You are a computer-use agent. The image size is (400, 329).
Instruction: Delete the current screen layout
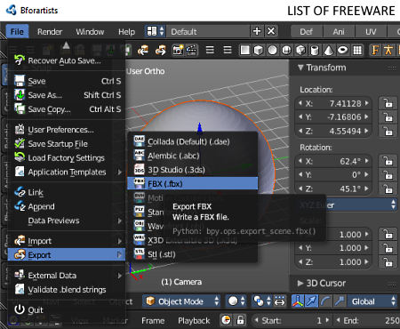(271, 31)
